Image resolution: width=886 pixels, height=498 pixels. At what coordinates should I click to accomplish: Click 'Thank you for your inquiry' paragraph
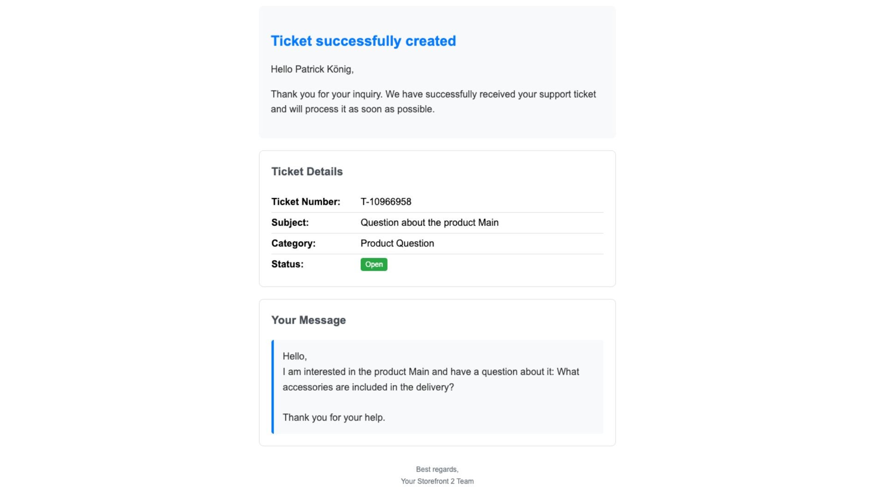pos(433,94)
